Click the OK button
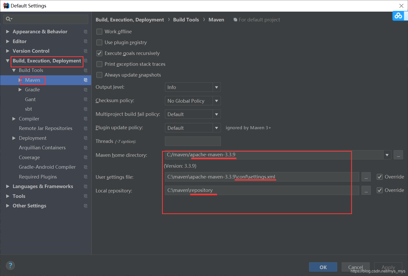Screen dimensions: 408x276 point(323,267)
